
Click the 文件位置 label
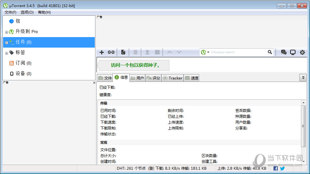click(108, 150)
